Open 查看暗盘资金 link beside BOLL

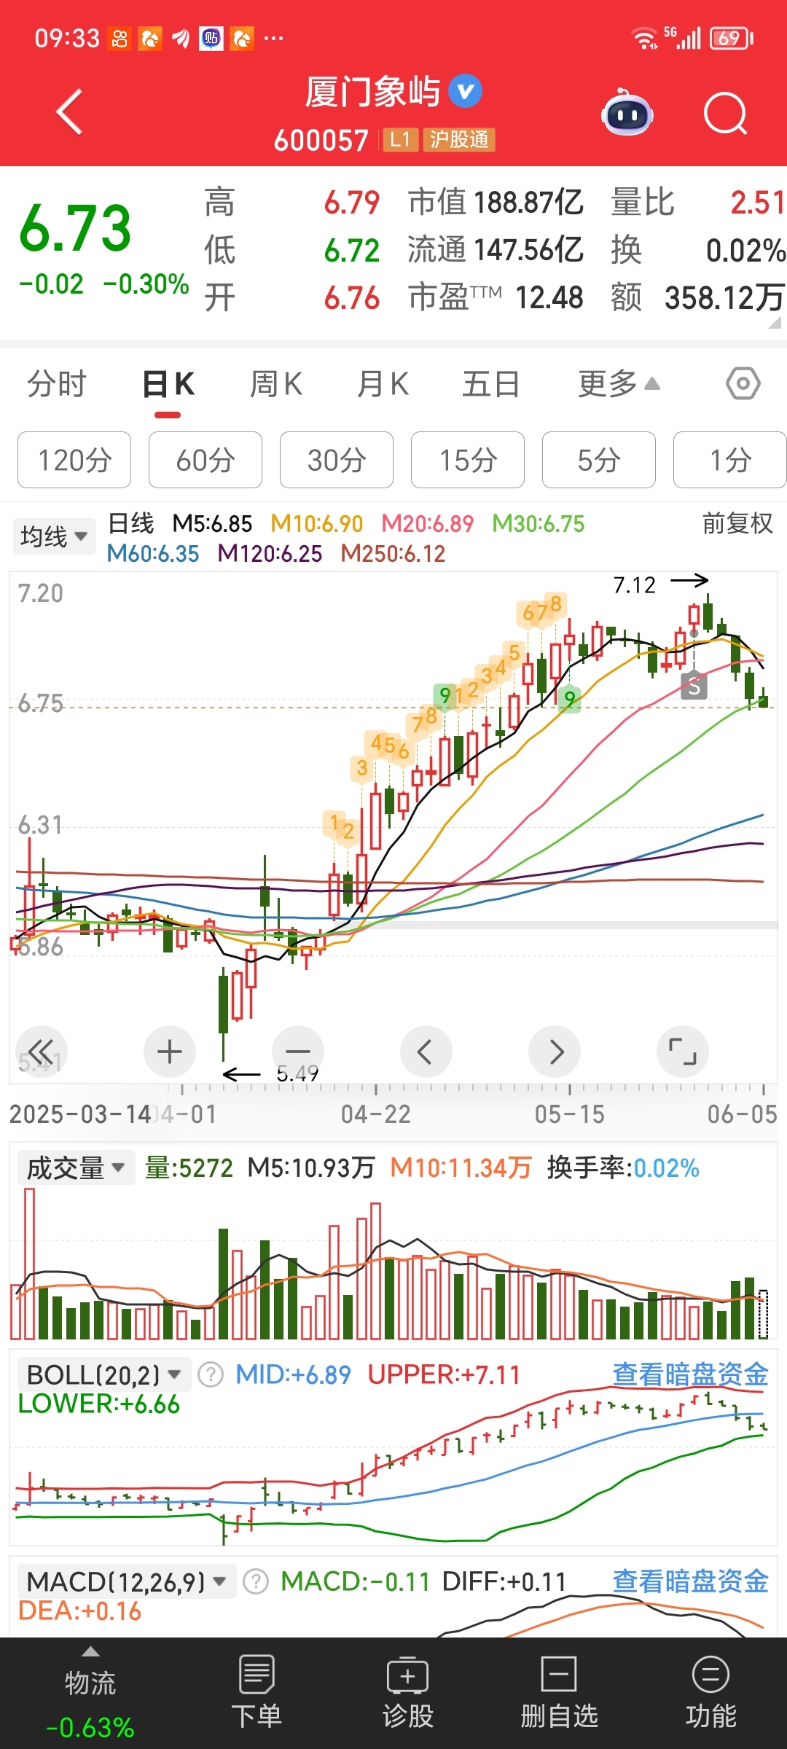tap(691, 1374)
